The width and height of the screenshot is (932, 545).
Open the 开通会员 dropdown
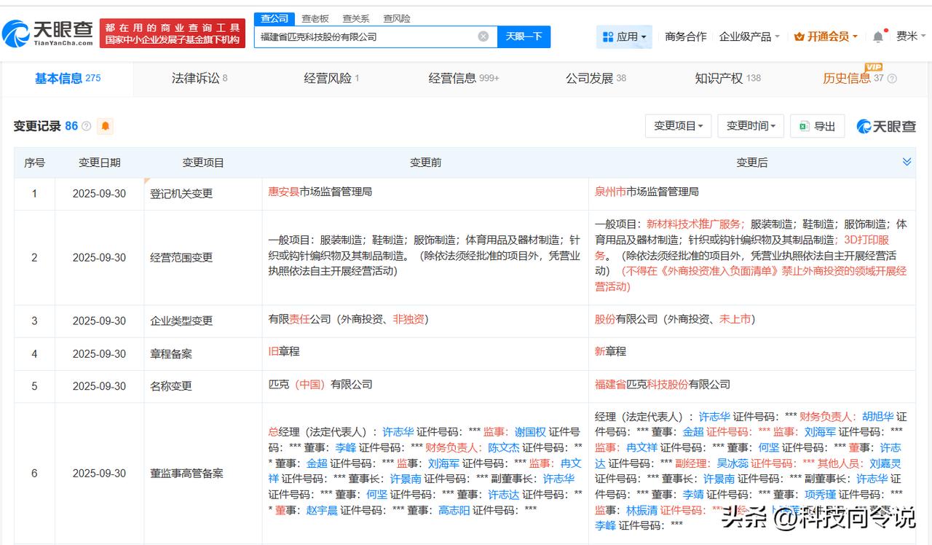[x=826, y=36]
